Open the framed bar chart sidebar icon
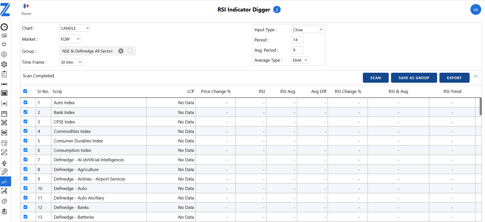 pyautogui.click(x=4, y=191)
